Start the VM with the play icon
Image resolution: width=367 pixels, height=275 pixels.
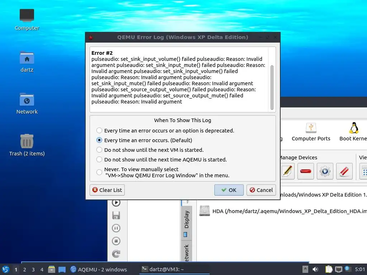coord(116,203)
